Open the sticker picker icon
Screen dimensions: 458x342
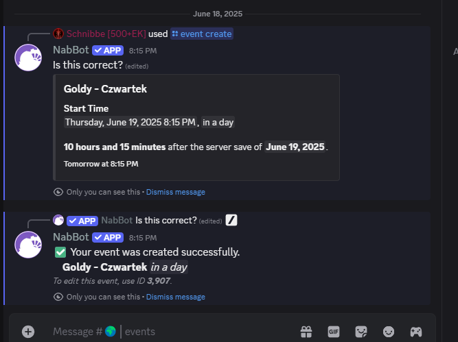point(361,332)
